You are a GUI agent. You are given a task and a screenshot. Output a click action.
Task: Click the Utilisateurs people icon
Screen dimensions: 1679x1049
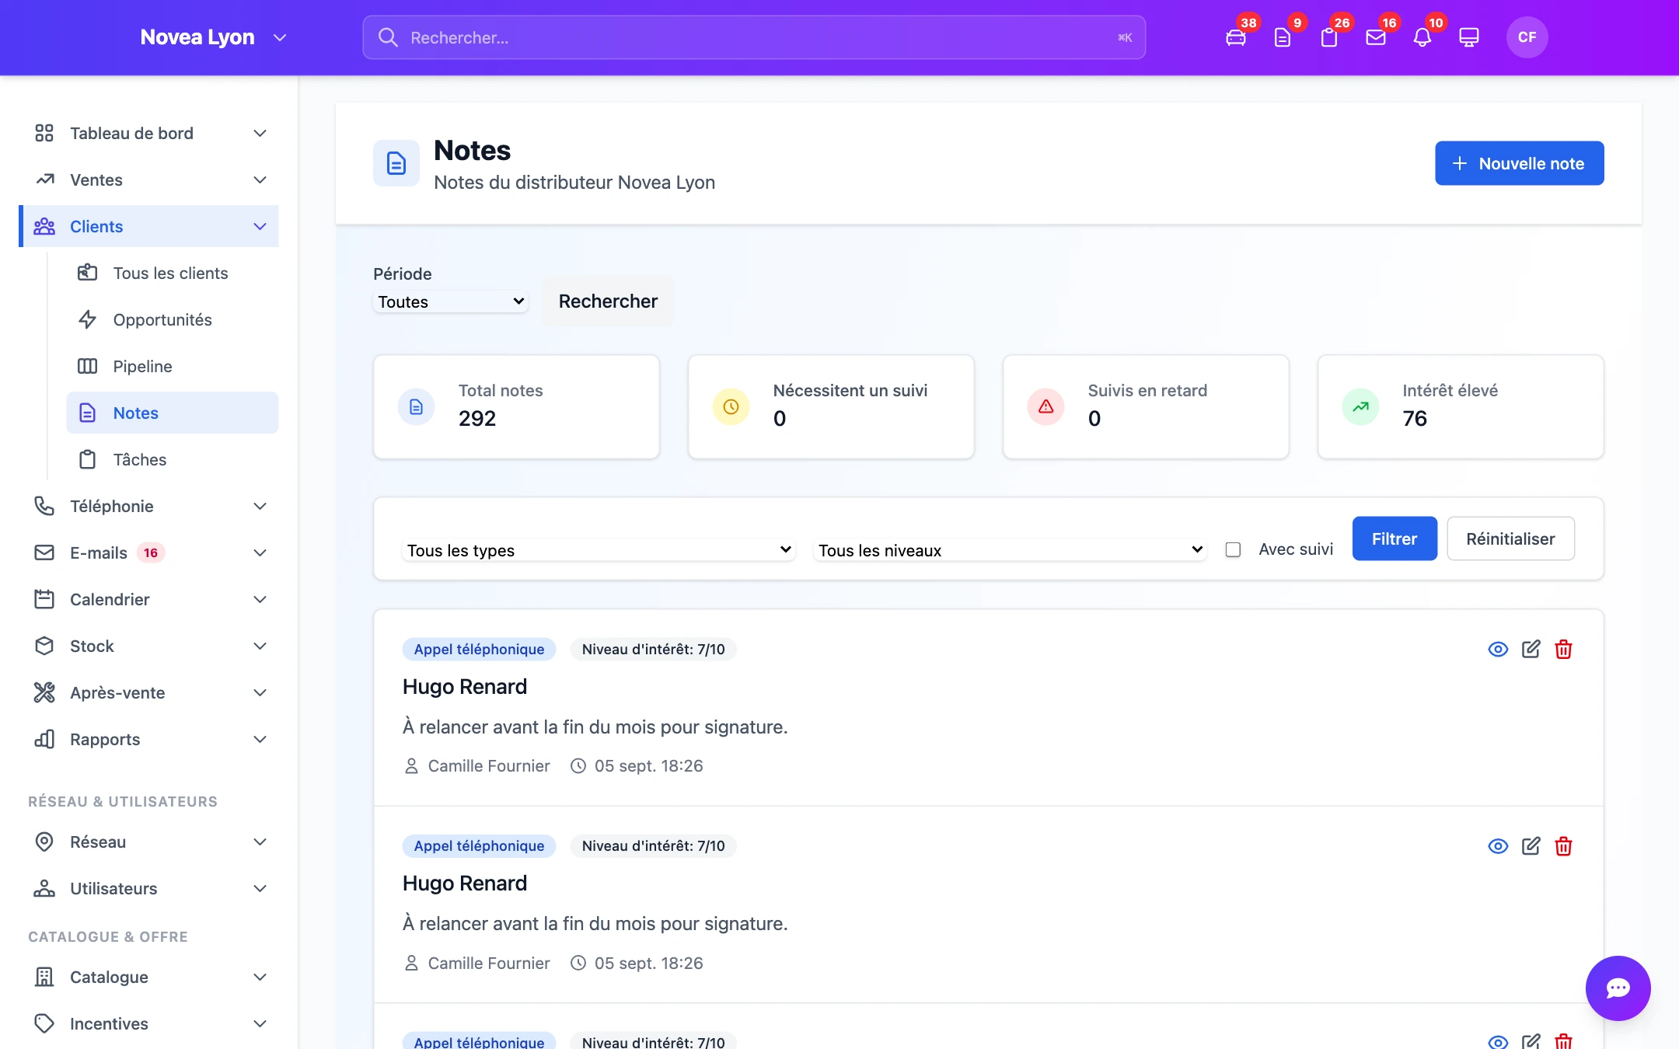[44, 888]
